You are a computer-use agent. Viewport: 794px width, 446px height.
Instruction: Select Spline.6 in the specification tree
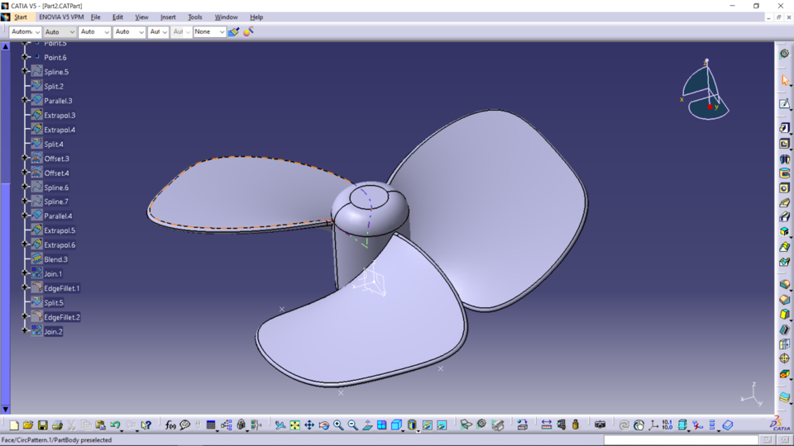55,187
